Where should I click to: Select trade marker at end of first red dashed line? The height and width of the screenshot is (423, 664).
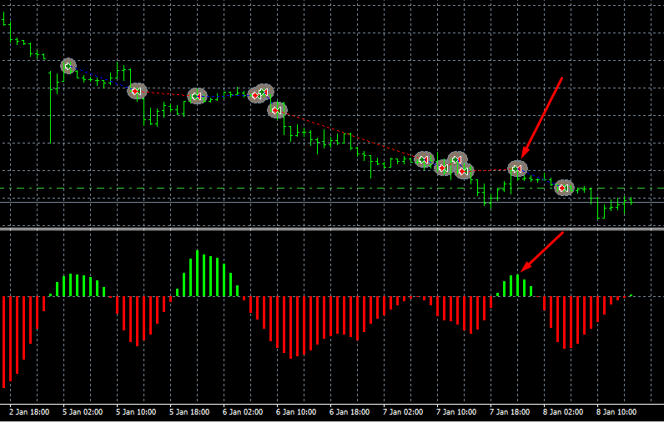pos(197,96)
